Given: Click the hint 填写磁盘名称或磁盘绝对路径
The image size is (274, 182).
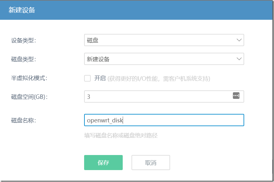Looking at the screenshot, I should coord(121,136).
